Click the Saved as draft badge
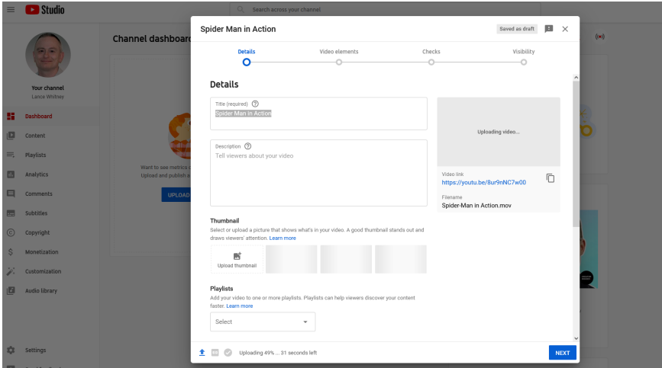This screenshot has width=662, height=368. [x=517, y=29]
